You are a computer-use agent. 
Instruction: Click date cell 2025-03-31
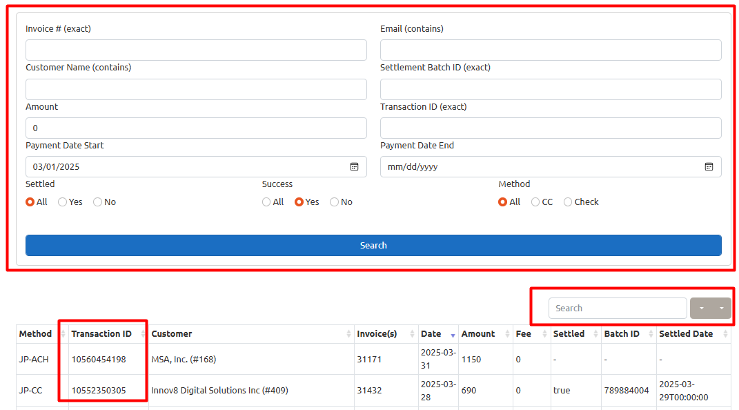tap(438, 359)
